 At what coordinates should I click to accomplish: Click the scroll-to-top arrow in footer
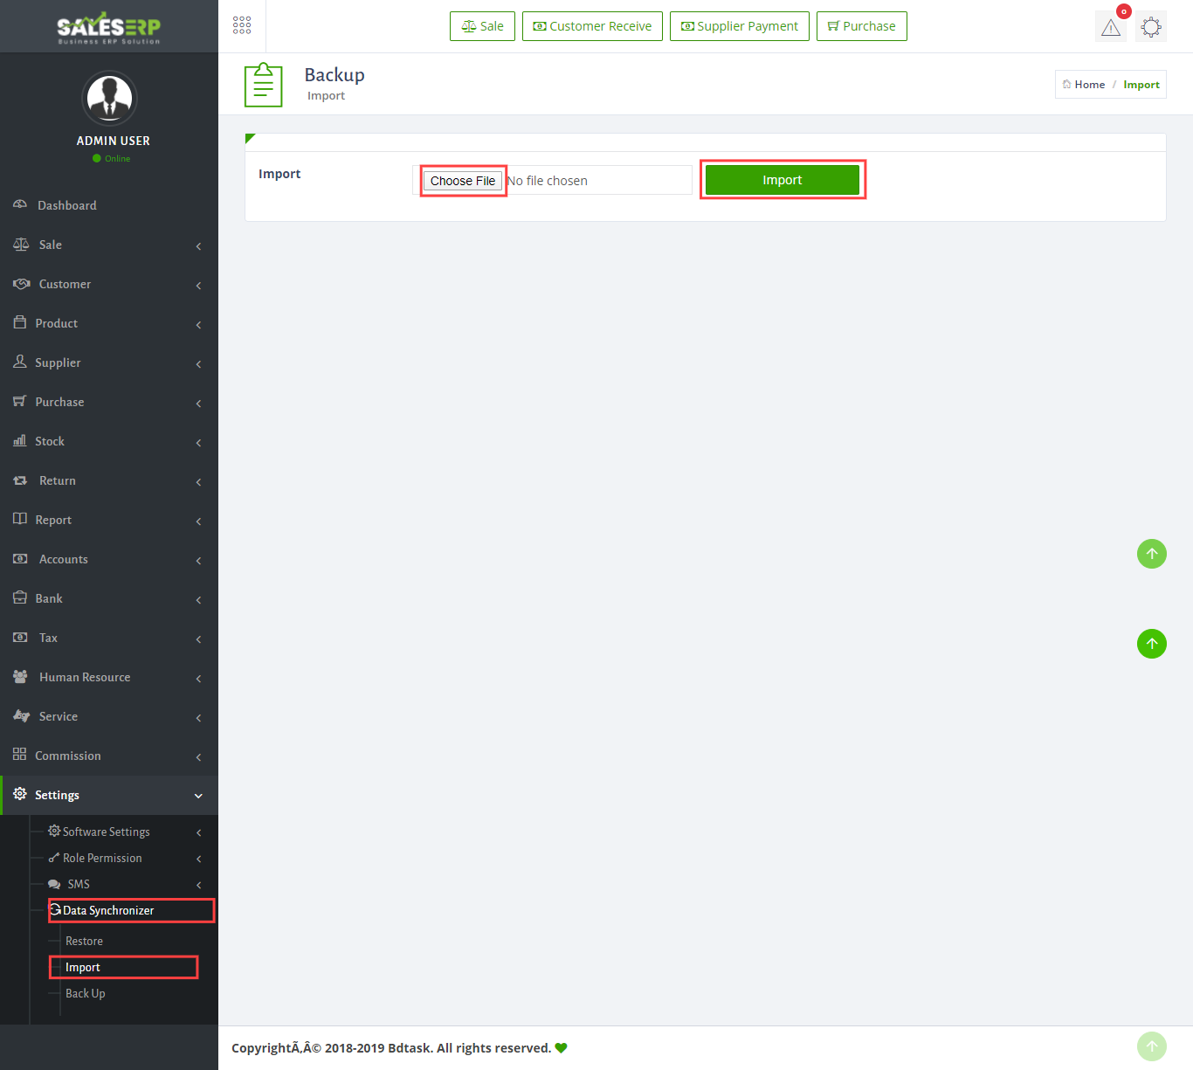click(1151, 1046)
